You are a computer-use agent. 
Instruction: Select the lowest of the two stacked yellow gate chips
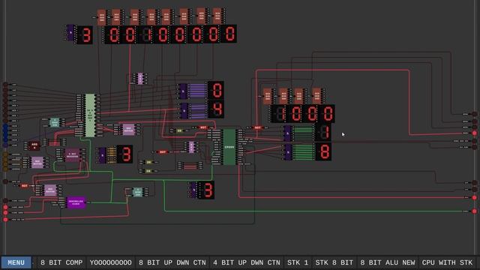pyautogui.click(x=148, y=171)
